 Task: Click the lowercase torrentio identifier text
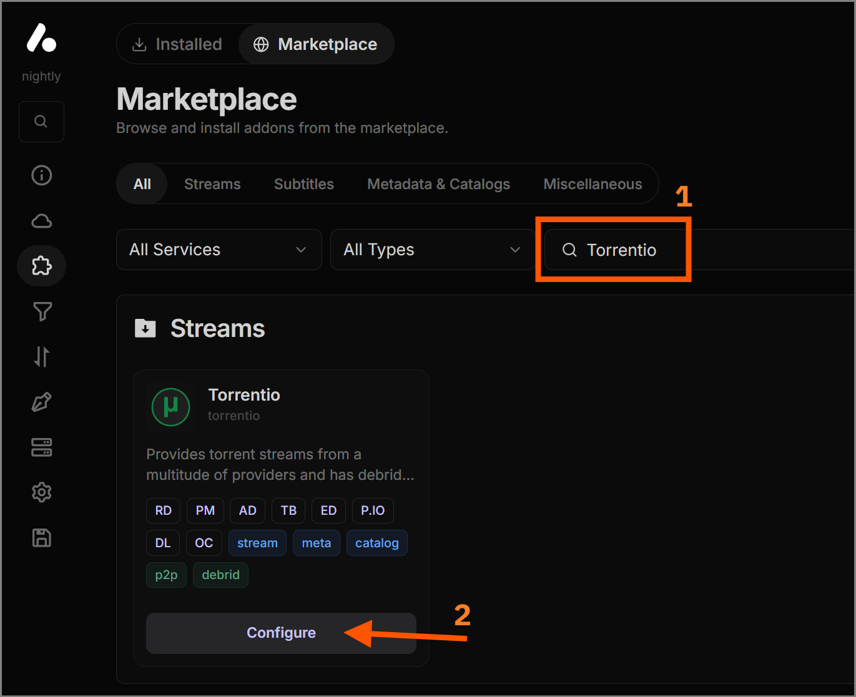tap(234, 416)
